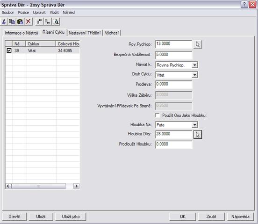The width and height of the screenshot is (258, 224).
Task: Enable Použít Osu Jako Hloubku checkbox
Action: coord(158,115)
